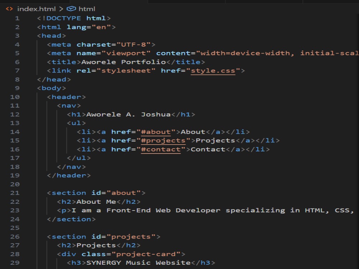Click the "SYNERGY Music Website" text
The height and width of the screenshot is (269, 359).
(x=139, y=263)
